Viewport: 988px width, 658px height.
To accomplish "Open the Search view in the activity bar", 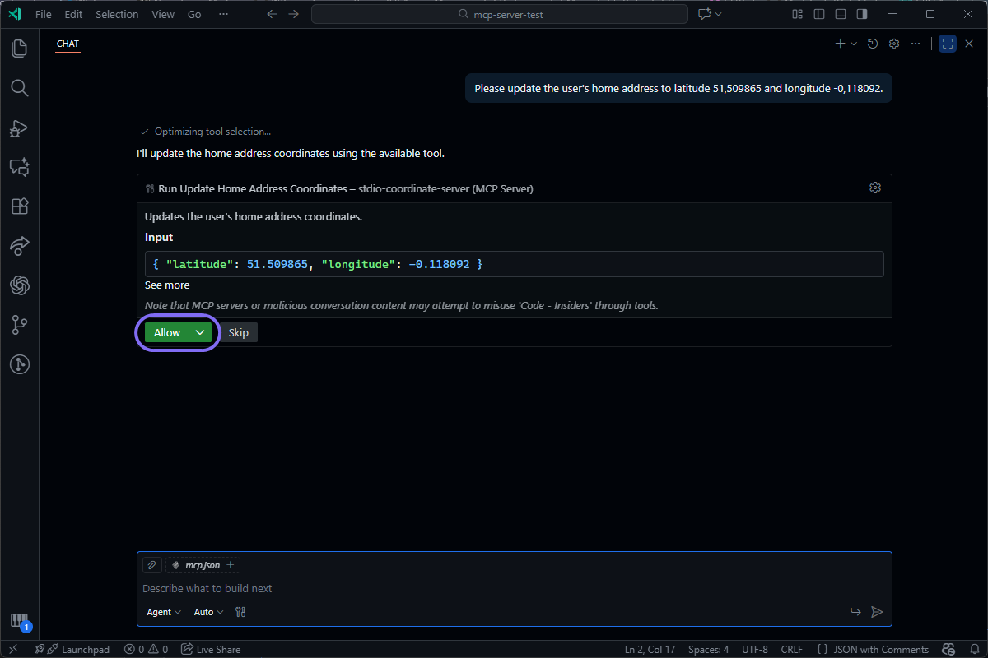I will pyautogui.click(x=18, y=88).
